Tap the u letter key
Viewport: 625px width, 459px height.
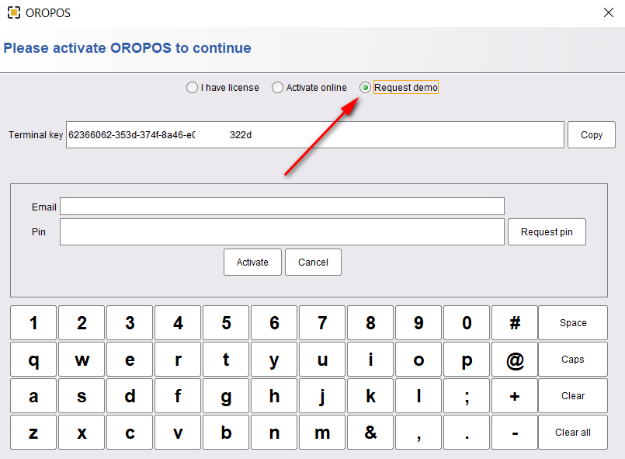322,360
